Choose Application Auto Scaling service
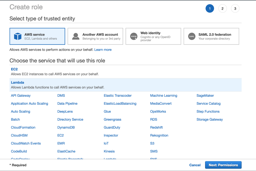The width and height of the screenshot is (256, 171). pos(29,103)
